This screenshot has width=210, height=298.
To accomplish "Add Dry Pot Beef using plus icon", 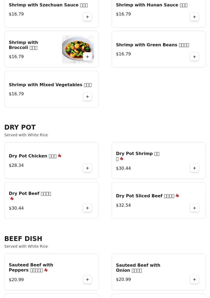I will coord(87,208).
